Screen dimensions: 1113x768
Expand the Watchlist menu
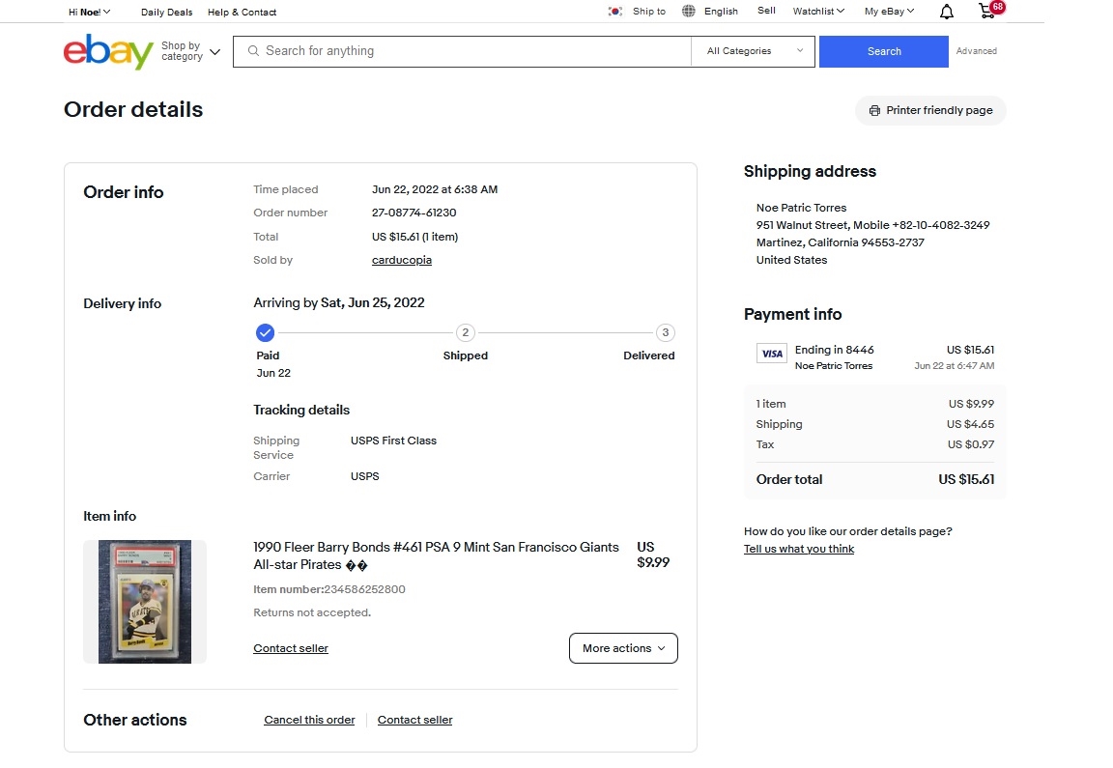pyautogui.click(x=818, y=12)
